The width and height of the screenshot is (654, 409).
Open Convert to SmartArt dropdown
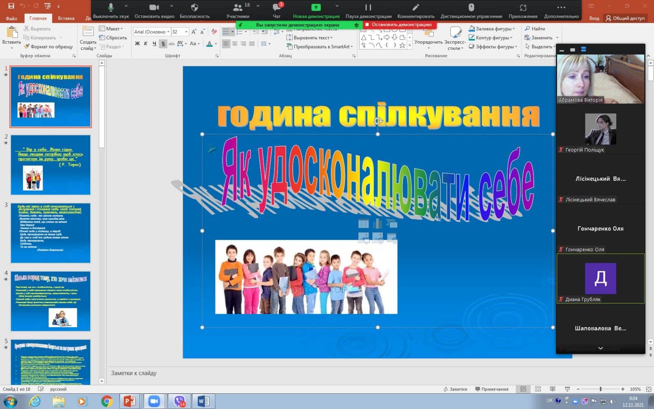pos(320,47)
